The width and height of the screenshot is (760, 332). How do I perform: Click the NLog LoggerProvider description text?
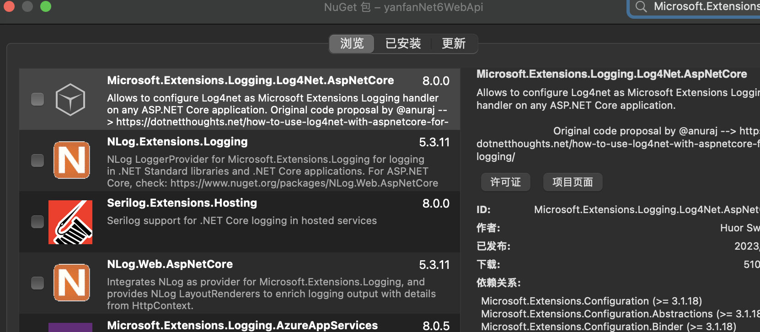(273, 171)
